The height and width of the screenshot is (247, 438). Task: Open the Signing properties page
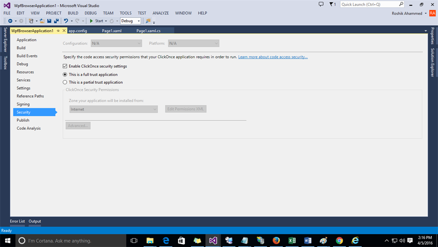tap(23, 104)
